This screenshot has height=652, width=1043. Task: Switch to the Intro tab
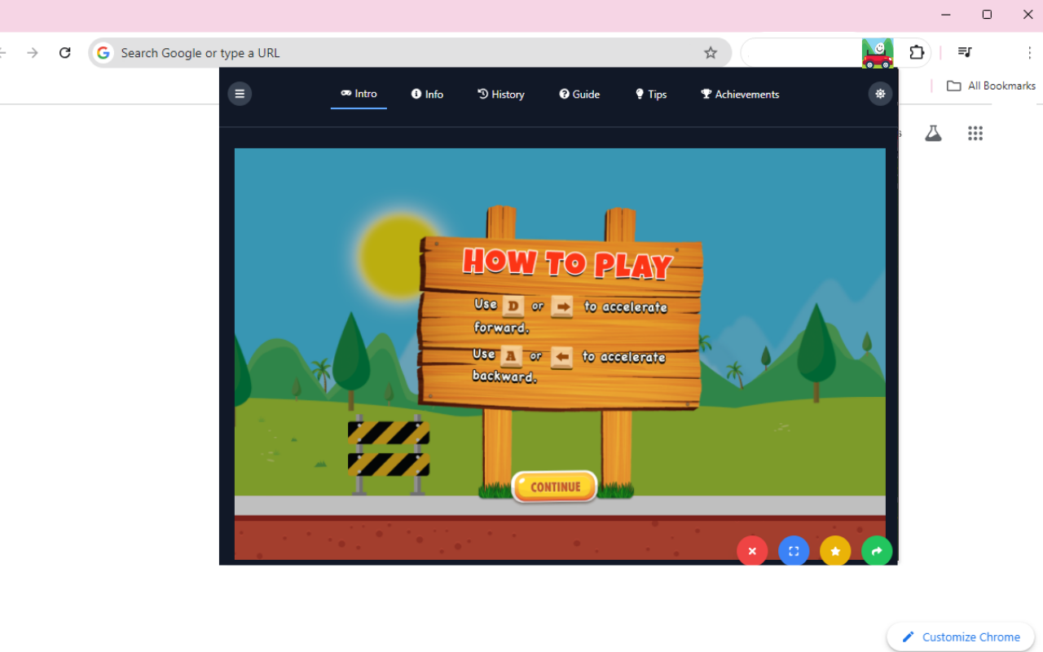(x=359, y=94)
